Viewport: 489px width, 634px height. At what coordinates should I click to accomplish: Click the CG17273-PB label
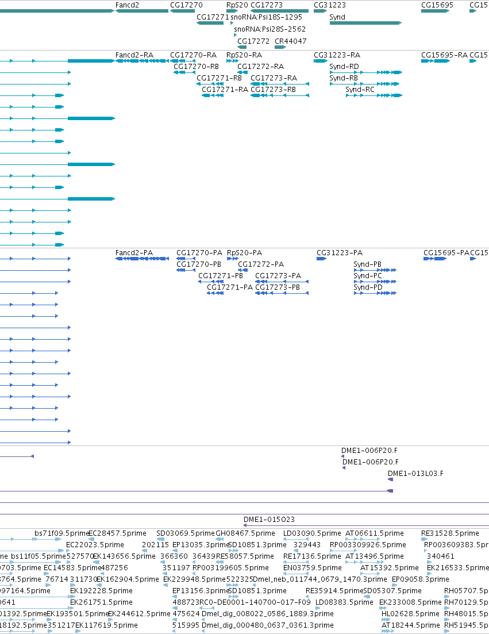278,287
